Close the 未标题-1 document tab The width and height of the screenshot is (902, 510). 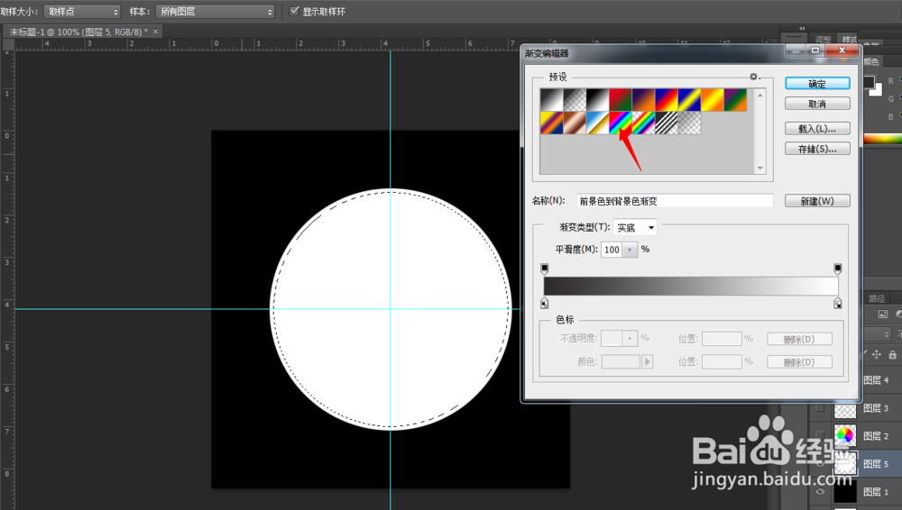pyautogui.click(x=155, y=32)
